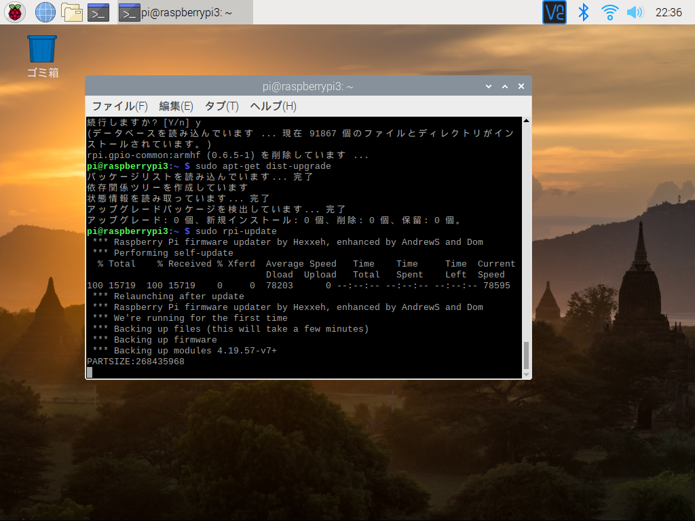Viewport: 695px width, 521px height.
Task: Click the terminal cursor block
Action: (x=90, y=372)
